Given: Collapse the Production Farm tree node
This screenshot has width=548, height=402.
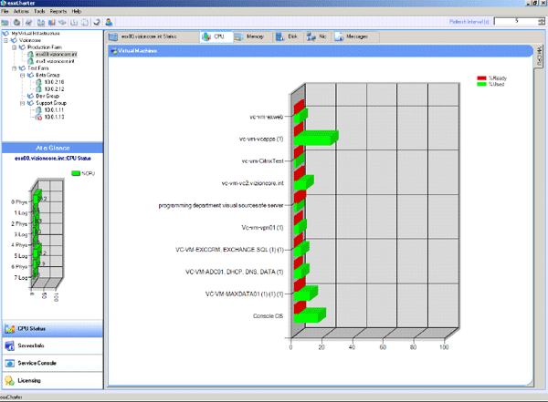Looking at the screenshot, I should click(x=14, y=47).
